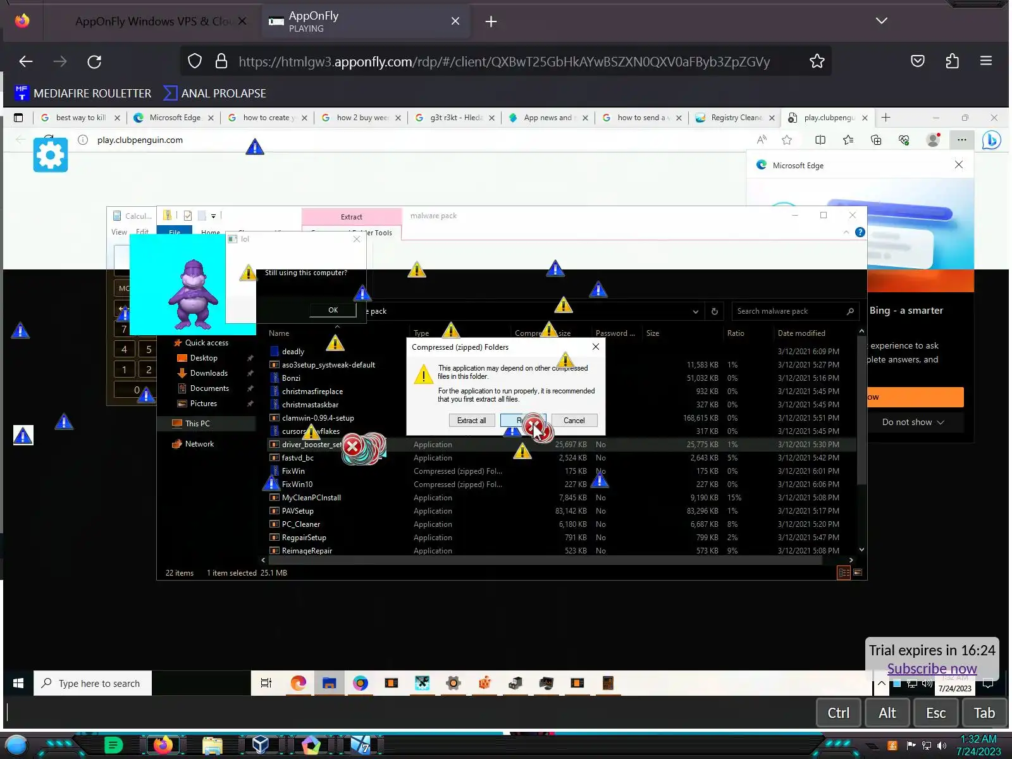Select 'Registry Cleane' Edge tab

[736, 118]
